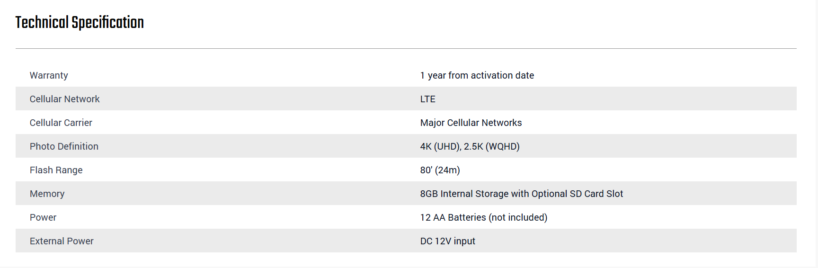Click the 'Major Cellular Networks' value

pos(471,123)
